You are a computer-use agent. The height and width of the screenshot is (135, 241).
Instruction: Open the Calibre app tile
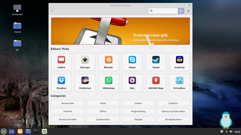pyautogui.click(x=61, y=62)
